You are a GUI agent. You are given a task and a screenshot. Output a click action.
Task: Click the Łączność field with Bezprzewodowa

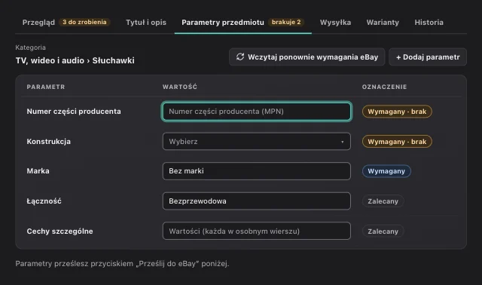256,201
